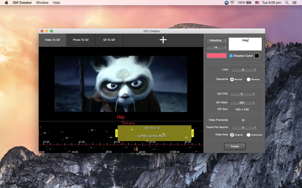Select the Reverse sequence option
This screenshot has height=188, width=302.
point(248,79)
